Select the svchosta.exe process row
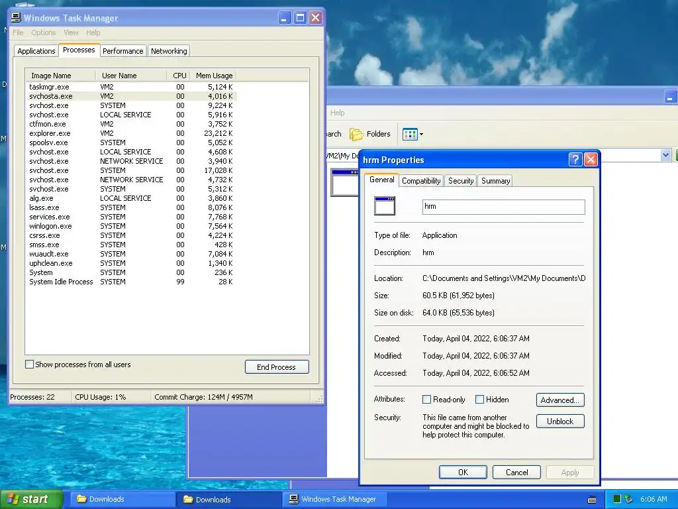 (131, 96)
